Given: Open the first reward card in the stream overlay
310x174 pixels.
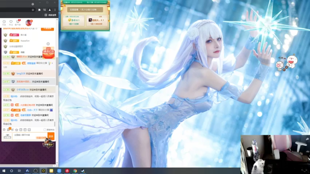Looking at the screenshot, I should (74, 20).
